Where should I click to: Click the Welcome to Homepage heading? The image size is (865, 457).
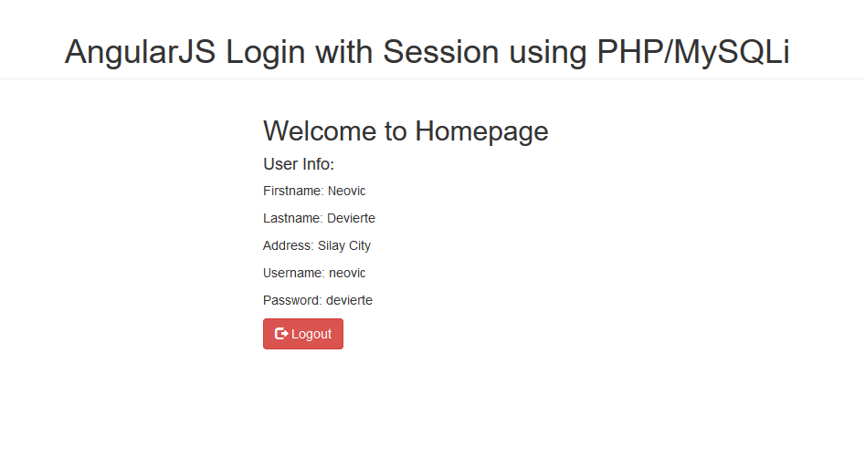pyautogui.click(x=406, y=131)
